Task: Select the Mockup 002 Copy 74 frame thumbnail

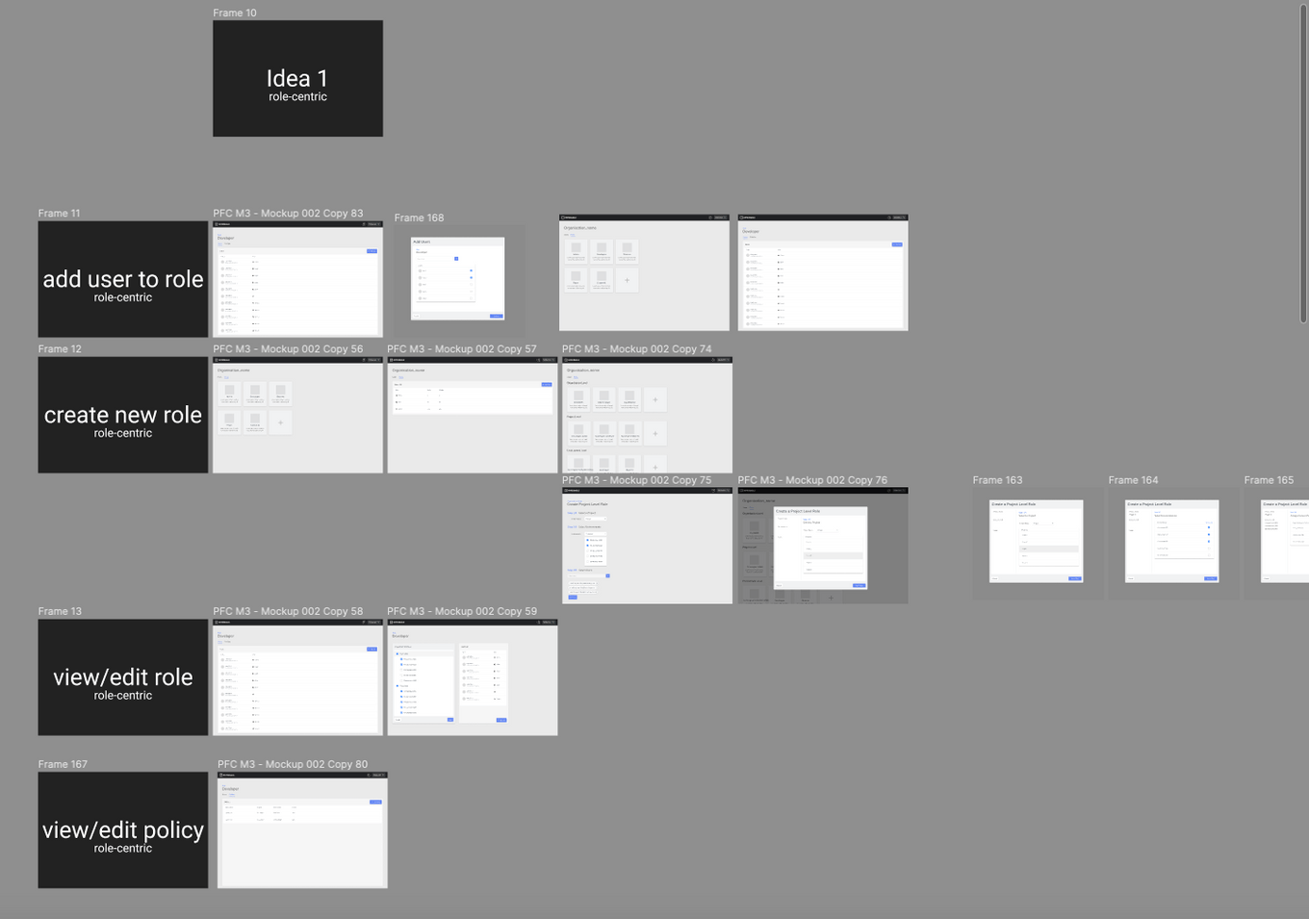Action: pyautogui.click(x=647, y=415)
